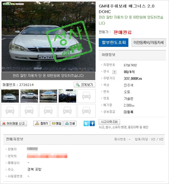Click the blurred seller contact number
The height and width of the screenshot is (184, 169).
tap(47, 156)
